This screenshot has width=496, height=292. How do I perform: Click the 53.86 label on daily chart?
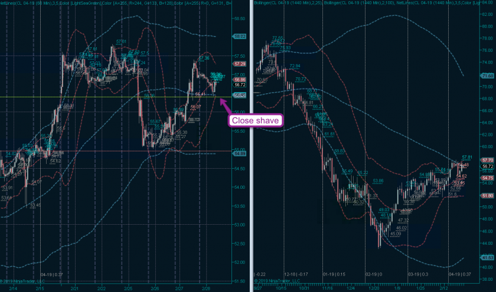tap(378, 181)
